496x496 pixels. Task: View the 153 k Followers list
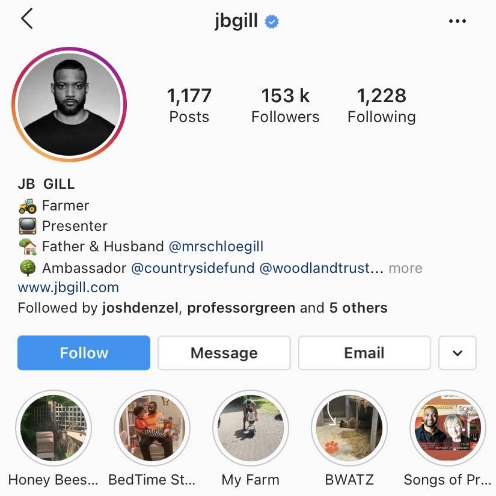pyautogui.click(x=286, y=105)
